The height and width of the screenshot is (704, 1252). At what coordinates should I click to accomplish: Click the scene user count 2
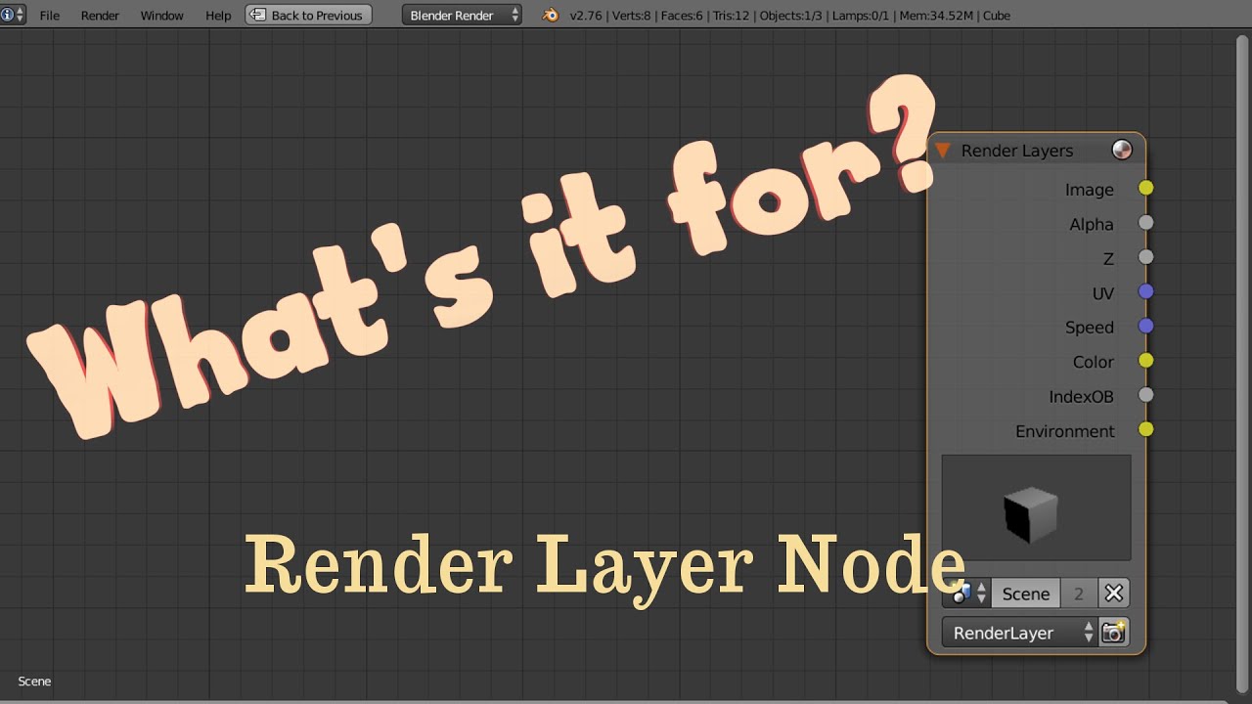point(1079,594)
